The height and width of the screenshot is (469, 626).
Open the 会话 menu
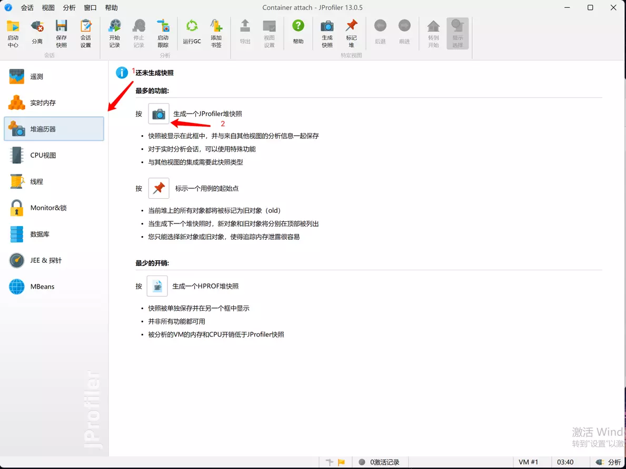tap(27, 8)
